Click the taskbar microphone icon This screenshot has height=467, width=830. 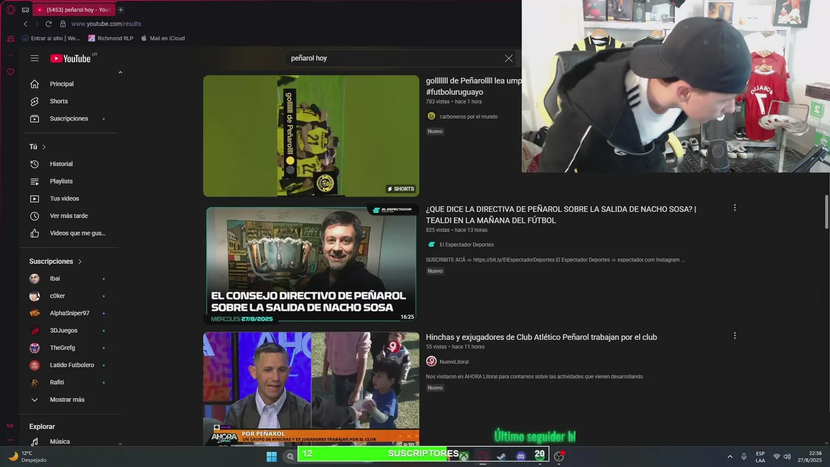[744, 457]
